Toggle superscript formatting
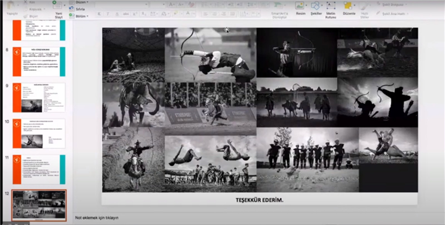This screenshot has height=225, width=445. 135,14
